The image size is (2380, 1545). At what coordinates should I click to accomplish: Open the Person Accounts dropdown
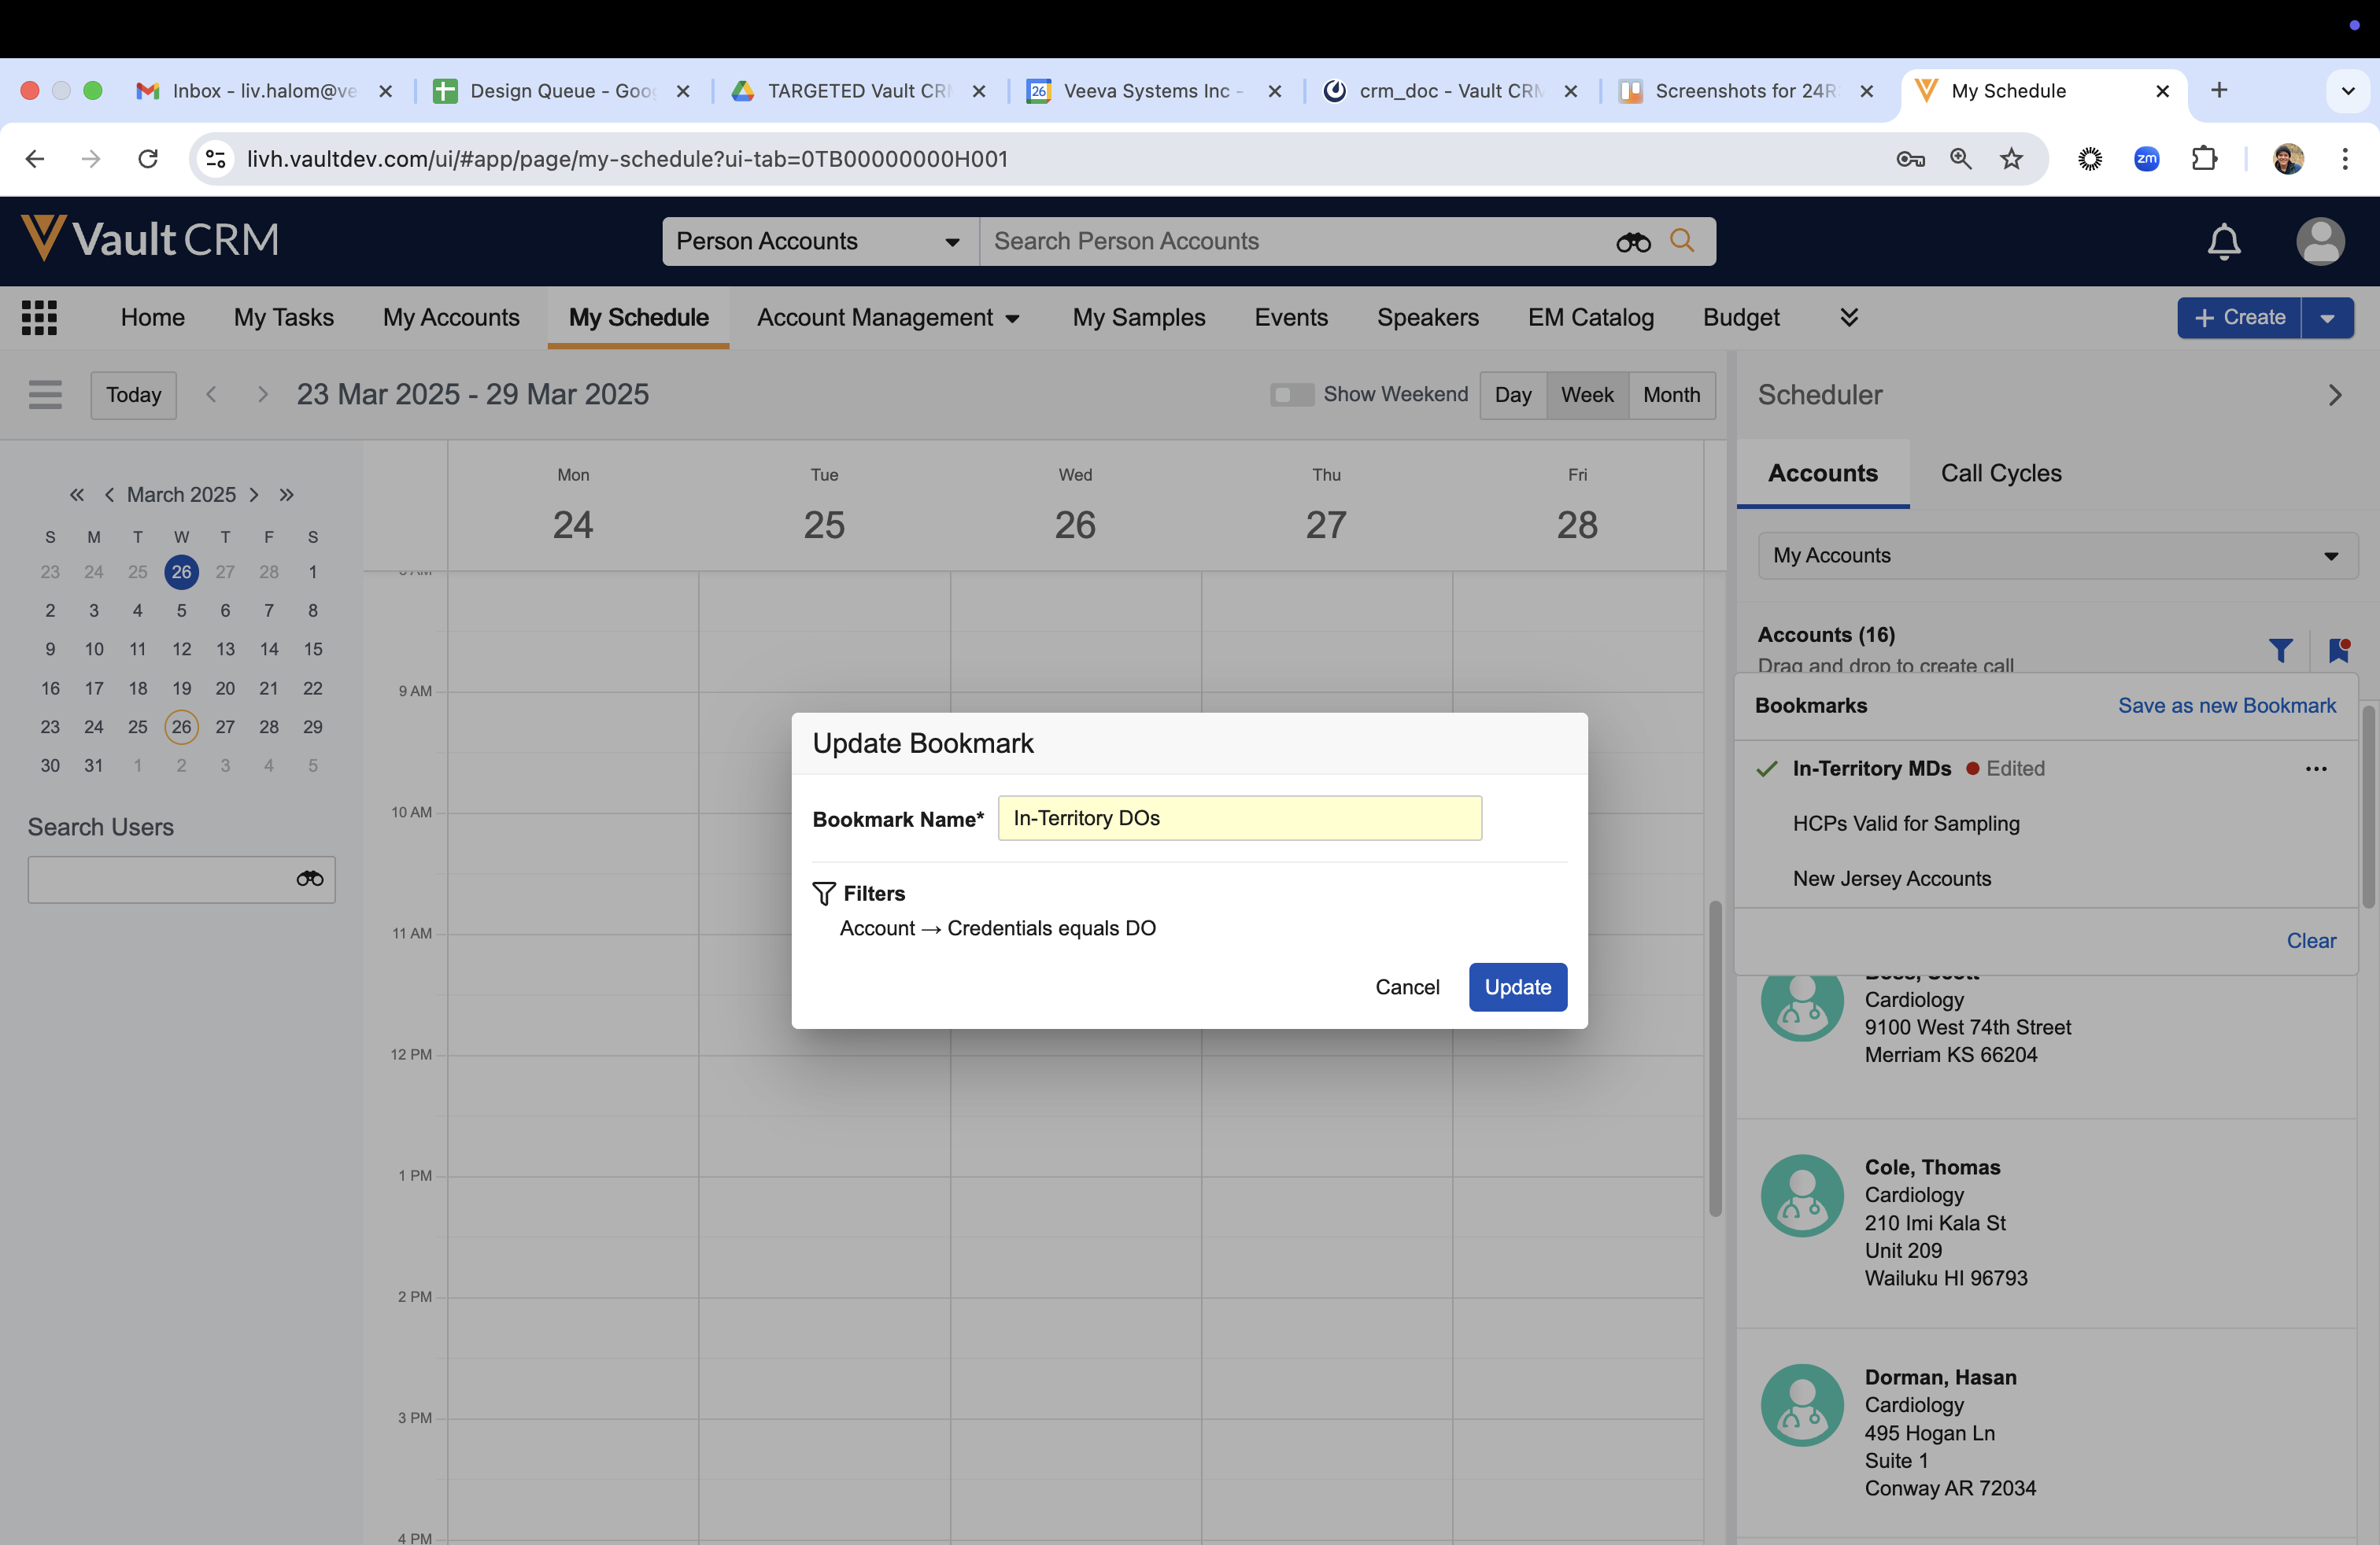[818, 242]
